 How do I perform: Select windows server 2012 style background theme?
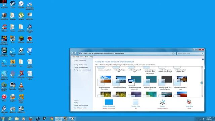pos(165,83)
